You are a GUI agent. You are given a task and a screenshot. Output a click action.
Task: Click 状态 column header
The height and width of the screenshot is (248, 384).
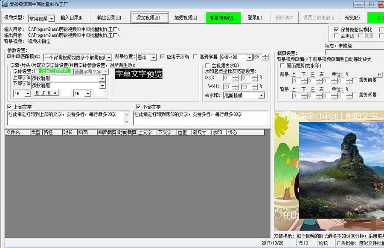245,133
